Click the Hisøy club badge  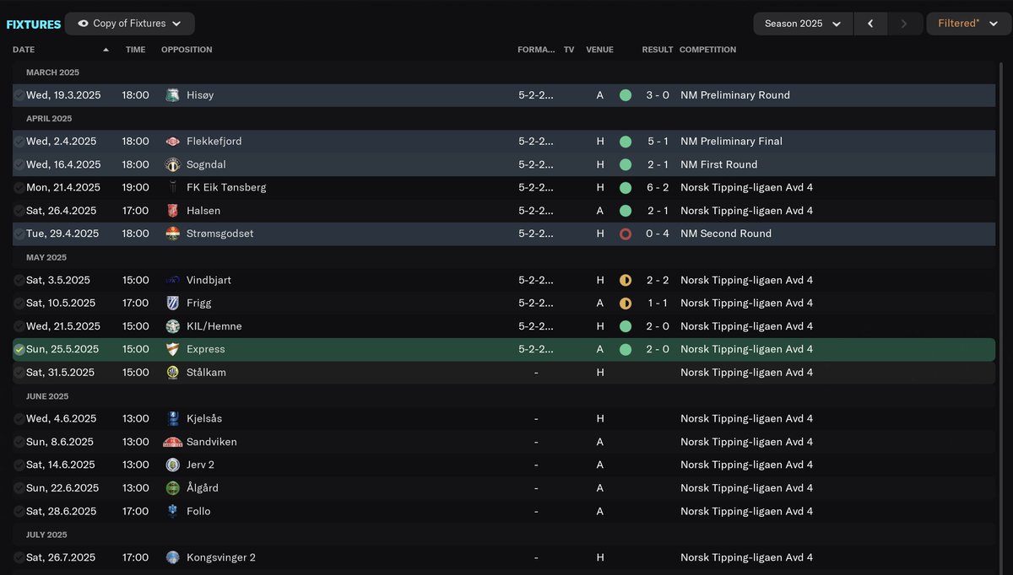[173, 95]
